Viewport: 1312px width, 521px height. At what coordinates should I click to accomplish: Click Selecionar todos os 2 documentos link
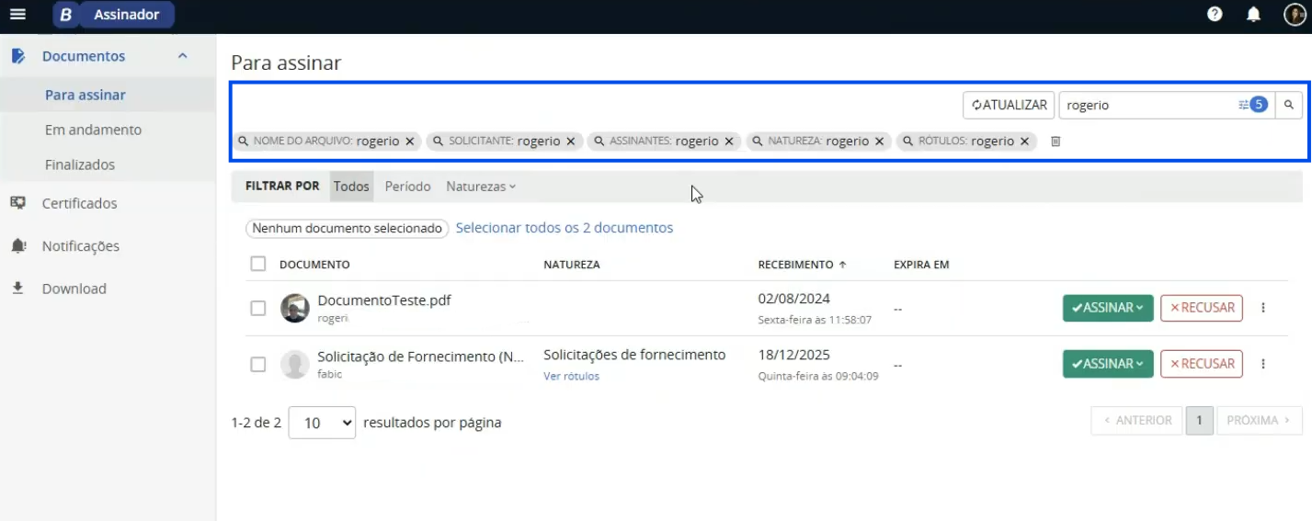pyautogui.click(x=564, y=228)
